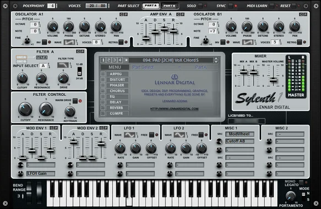Viewport: 321px width, 209px height.
Task: Change the Oscillator A1 waveform selector
Action: (x=69, y=42)
